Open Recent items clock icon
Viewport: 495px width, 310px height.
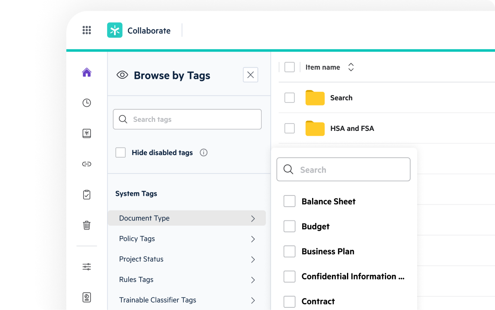tap(87, 102)
